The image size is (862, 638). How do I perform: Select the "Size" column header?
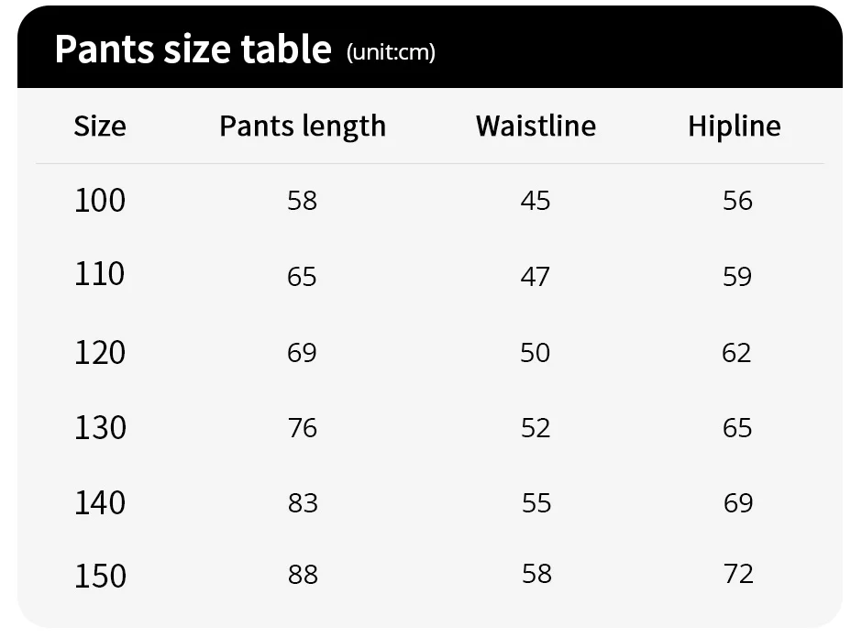100,126
